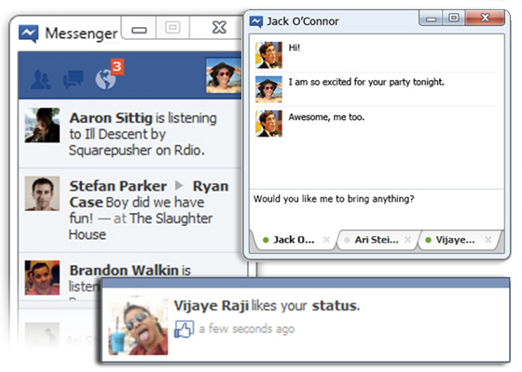Open the messages icon in Messenger header
Image resolution: width=522 pixels, height=372 pixels.
point(73,79)
